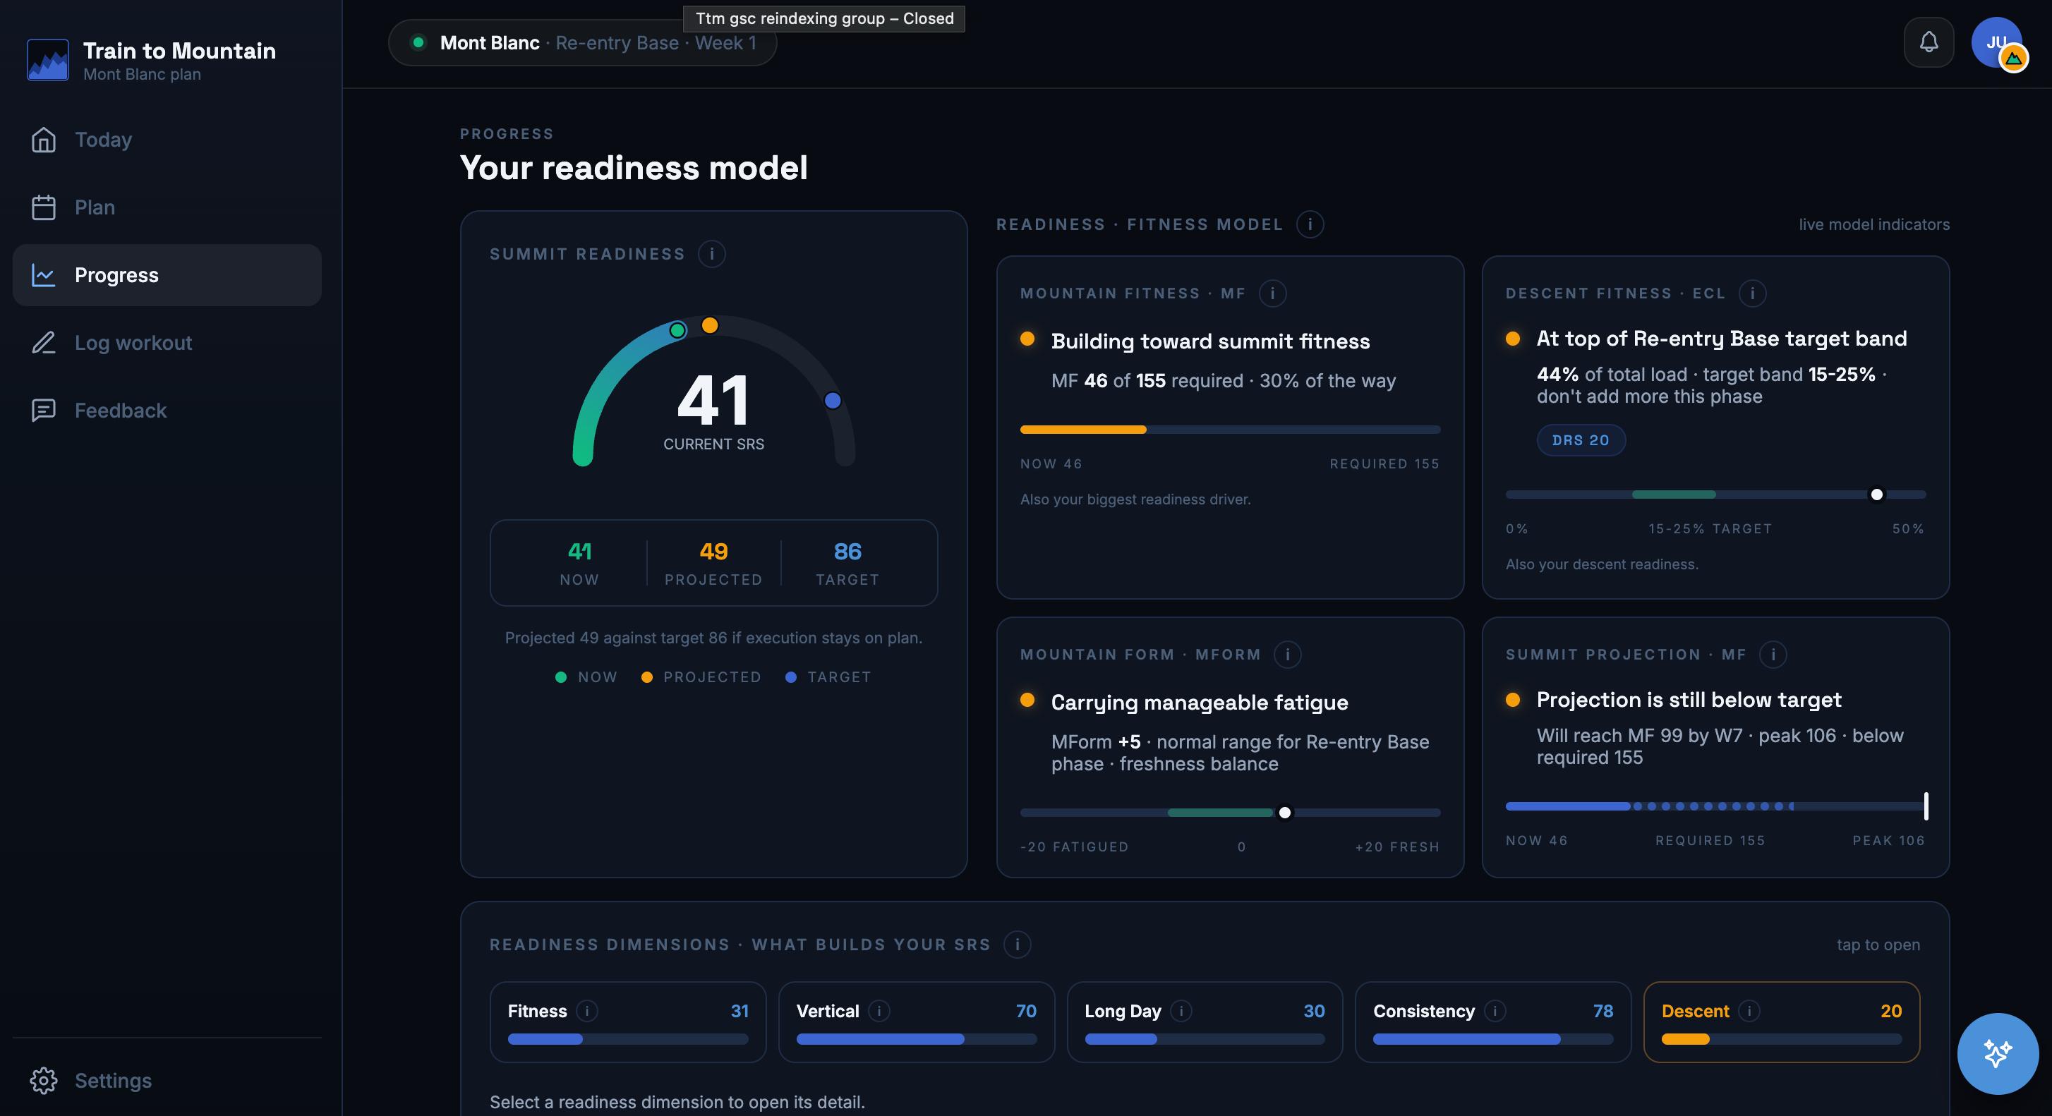Click the 'PEAK 106' label
The width and height of the screenshot is (2052, 1116).
[x=1888, y=840]
